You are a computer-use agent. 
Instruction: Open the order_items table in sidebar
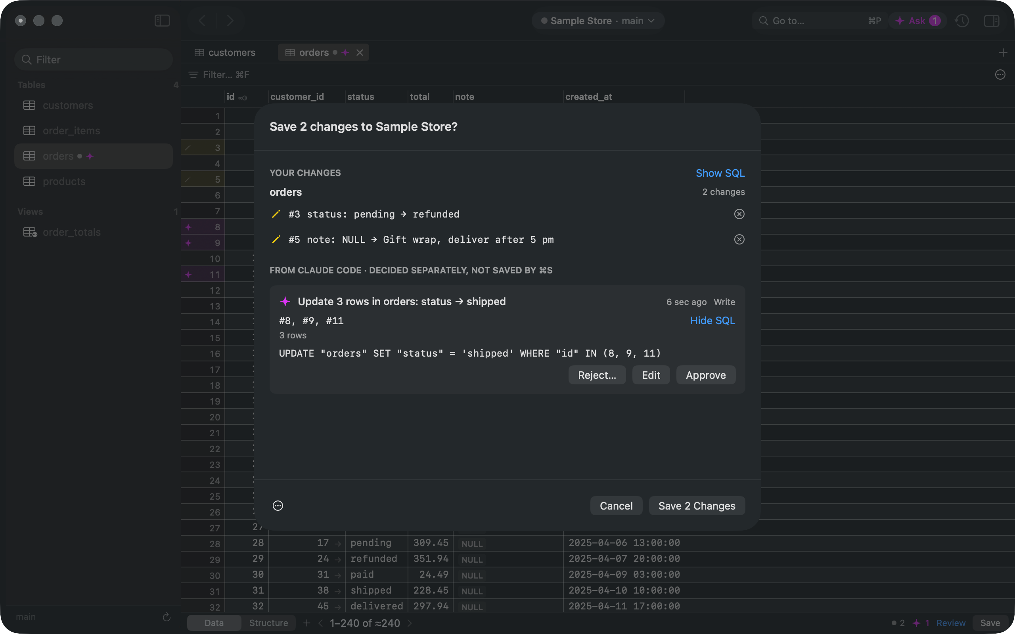click(94, 131)
